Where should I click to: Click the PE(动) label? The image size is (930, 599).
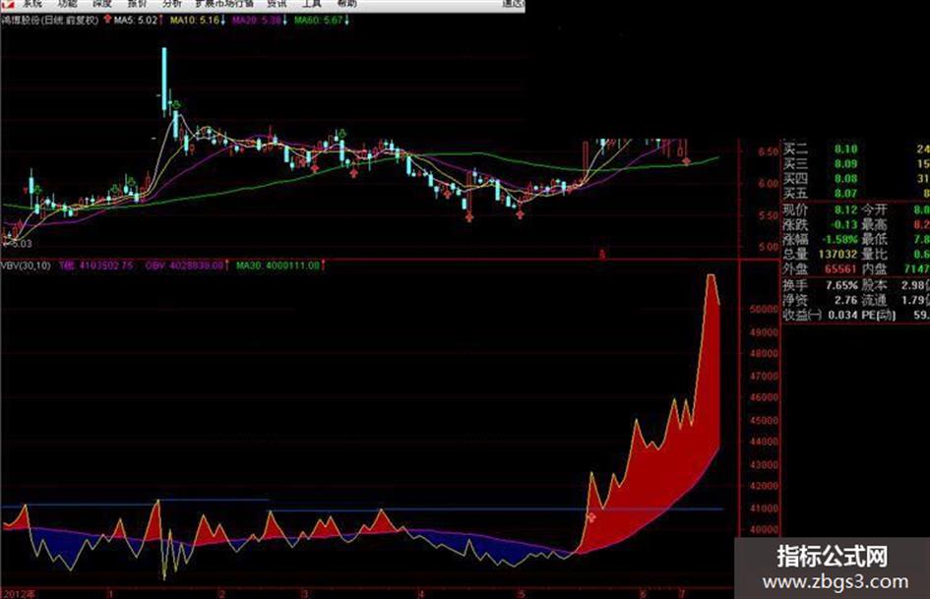(879, 315)
